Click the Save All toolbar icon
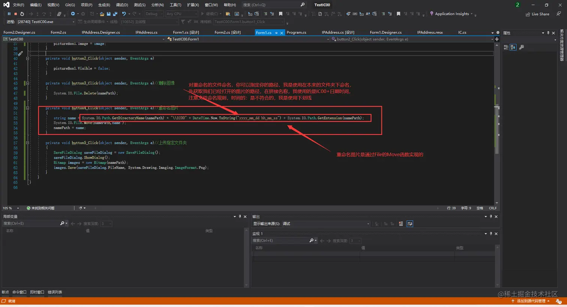This screenshot has height=307, width=567. click(x=115, y=14)
